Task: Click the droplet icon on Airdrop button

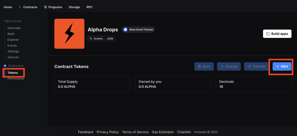Action: coord(222,67)
